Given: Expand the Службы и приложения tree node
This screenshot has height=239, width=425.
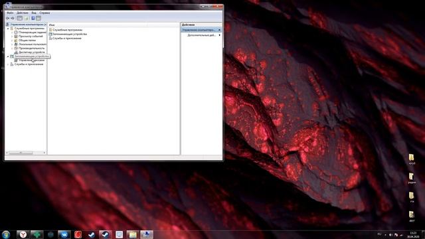Looking at the screenshot, I should click(x=8, y=64).
